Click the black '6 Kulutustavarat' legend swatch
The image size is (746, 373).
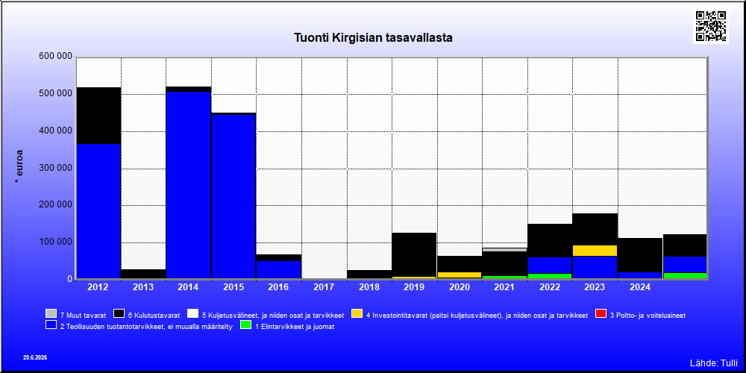[119, 314]
